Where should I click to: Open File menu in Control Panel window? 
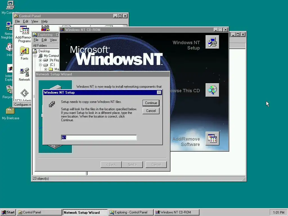click(17, 21)
